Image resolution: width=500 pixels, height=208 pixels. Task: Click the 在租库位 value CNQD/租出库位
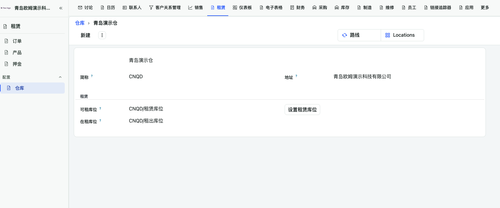(x=146, y=121)
